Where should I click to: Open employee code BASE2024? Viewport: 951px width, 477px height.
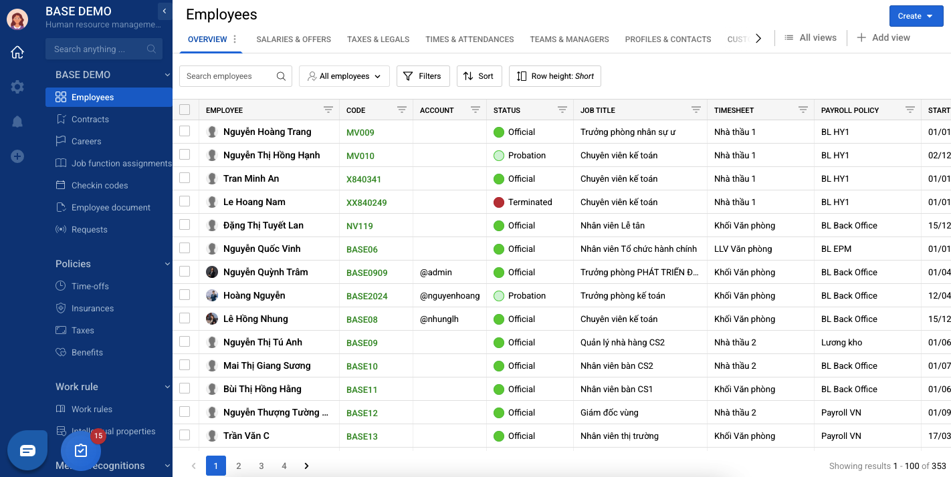pos(366,296)
